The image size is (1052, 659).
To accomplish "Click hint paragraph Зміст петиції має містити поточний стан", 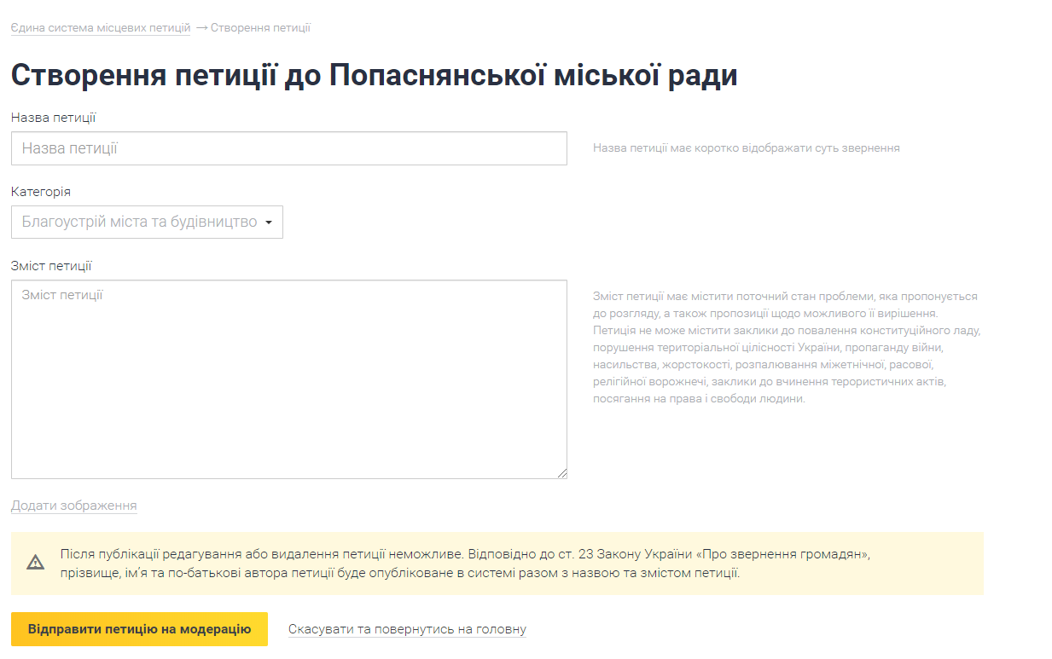I will (x=787, y=348).
